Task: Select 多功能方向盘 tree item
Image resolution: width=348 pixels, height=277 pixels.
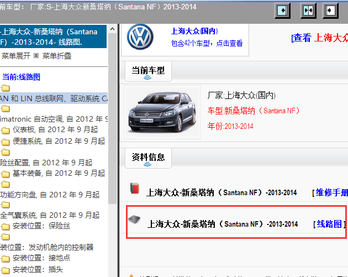Action: pos(50,195)
